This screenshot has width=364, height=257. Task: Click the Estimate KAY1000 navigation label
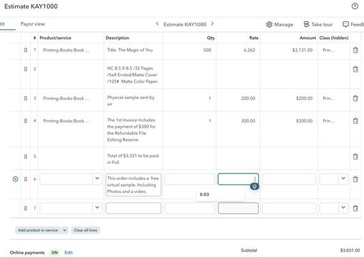point(184,25)
